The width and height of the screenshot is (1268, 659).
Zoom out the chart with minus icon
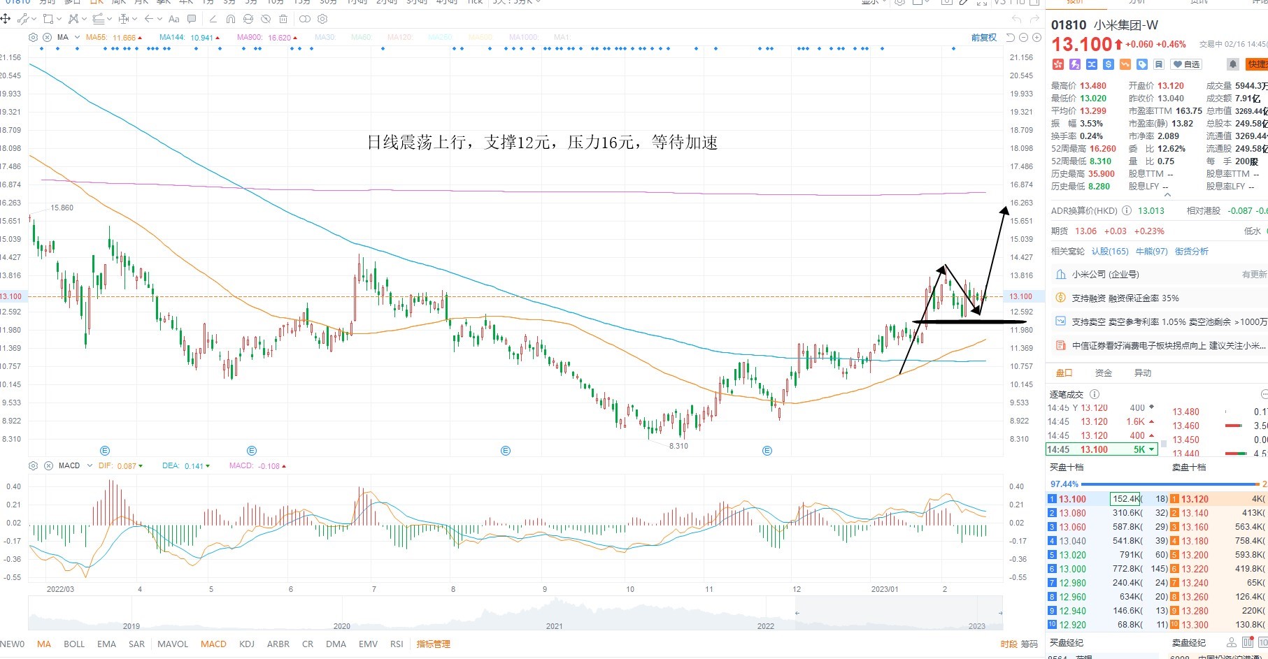click(1023, 38)
